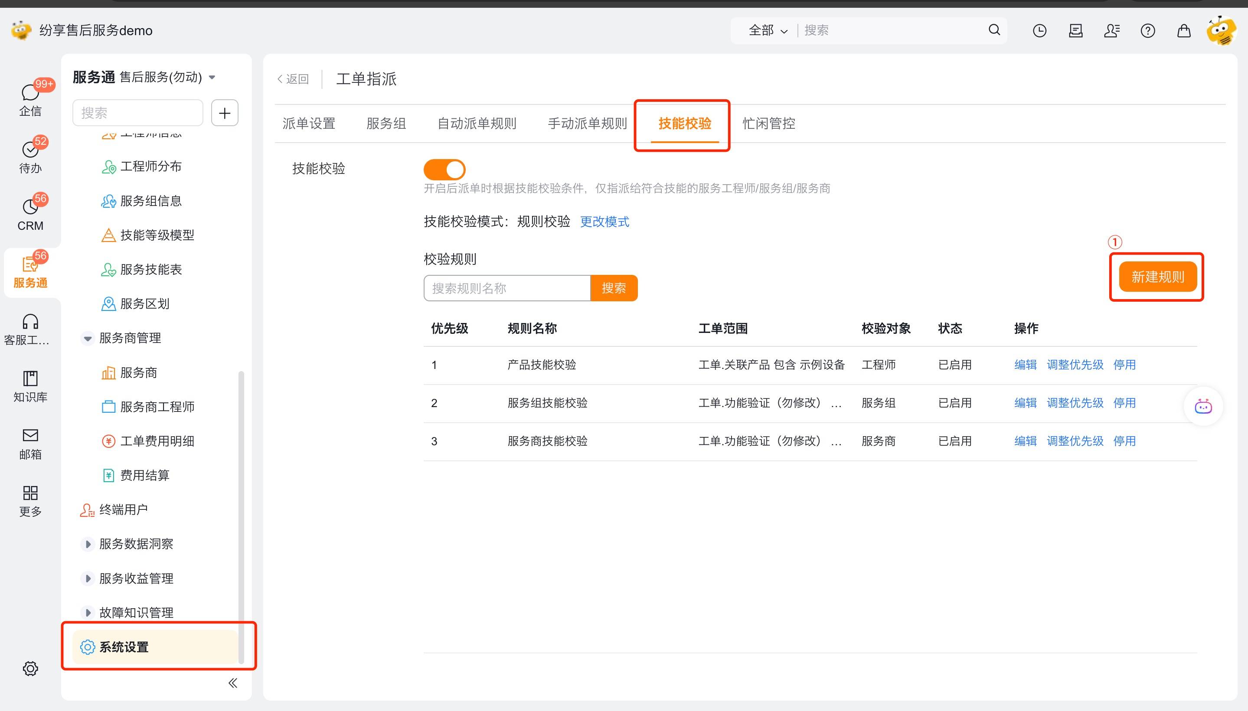Click the 搜索规则名称 input field
This screenshot has height=711, width=1248.
(x=506, y=288)
